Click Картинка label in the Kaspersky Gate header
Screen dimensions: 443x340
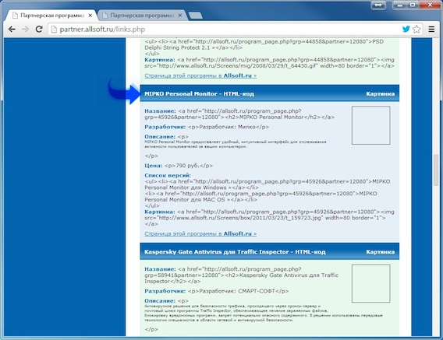click(381, 252)
